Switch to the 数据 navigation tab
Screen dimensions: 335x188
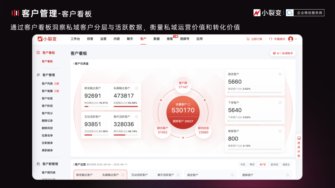click(x=156, y=39)
